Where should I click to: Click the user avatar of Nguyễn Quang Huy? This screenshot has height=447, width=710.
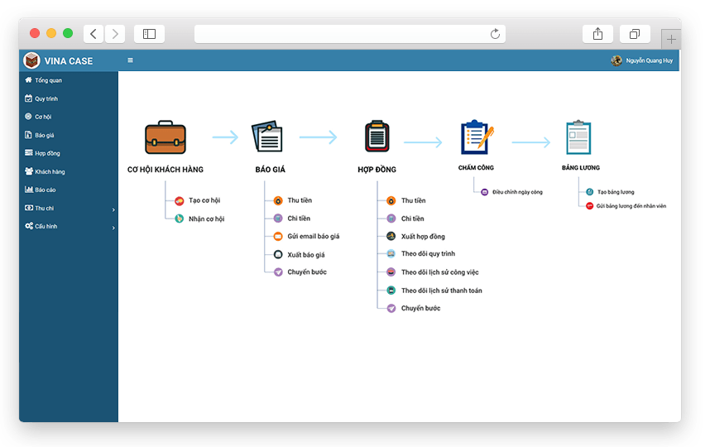click(x=616, y=60)
